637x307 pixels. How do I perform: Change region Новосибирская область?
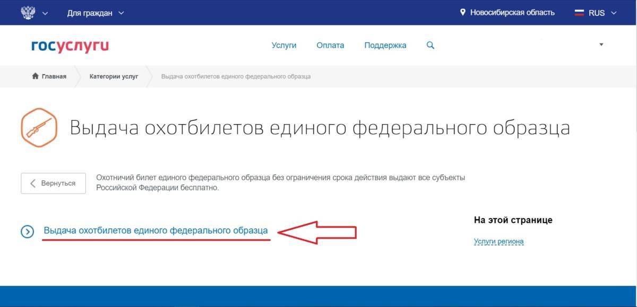tap(512, 13)
